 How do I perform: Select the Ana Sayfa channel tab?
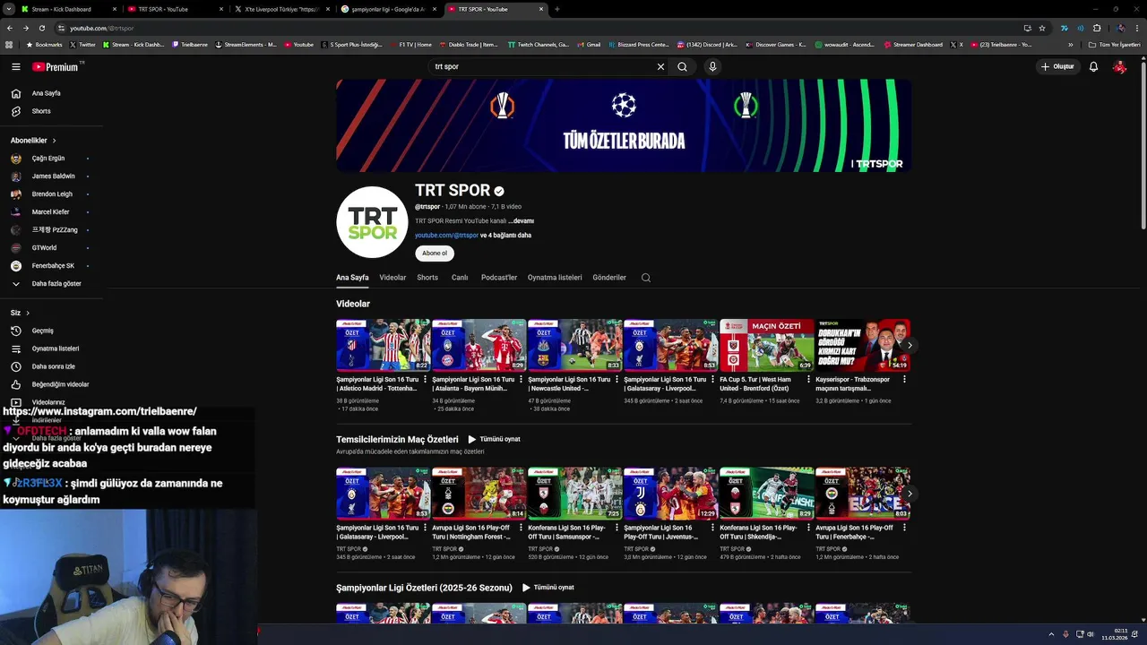pos(352,278)
